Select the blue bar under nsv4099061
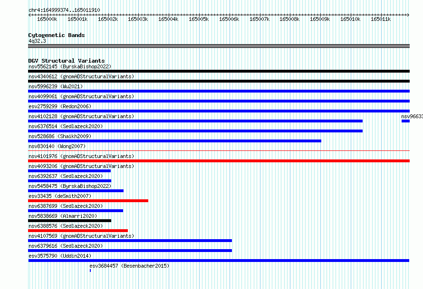 coord(219,101)
